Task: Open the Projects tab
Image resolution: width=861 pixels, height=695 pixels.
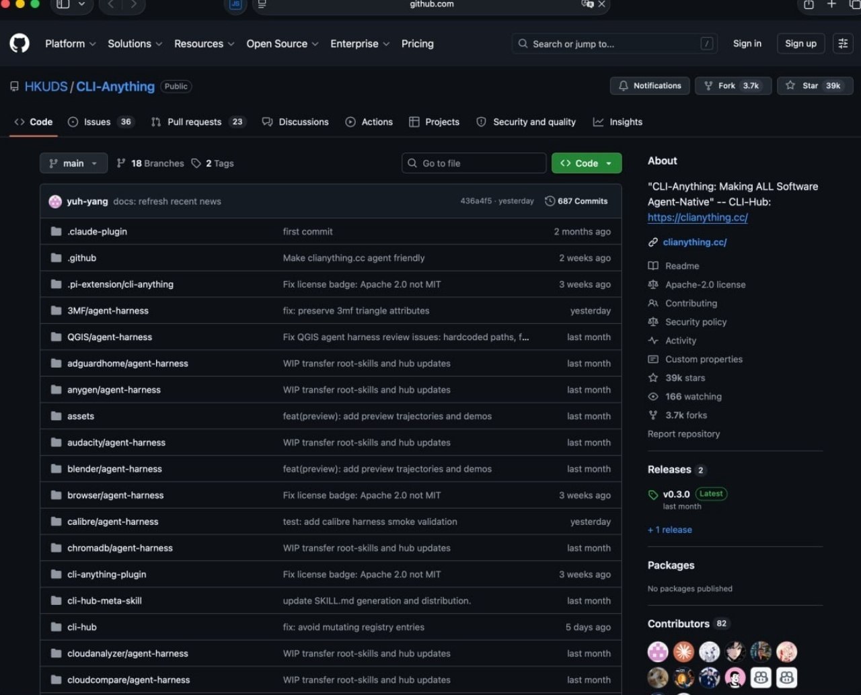Action: pyautogui.click(x=435, y=122)
